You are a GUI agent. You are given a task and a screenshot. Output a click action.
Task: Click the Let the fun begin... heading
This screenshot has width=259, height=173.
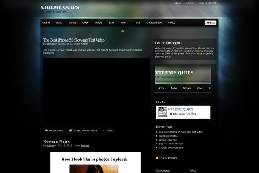pyautogui.click(x=168, y=43)
